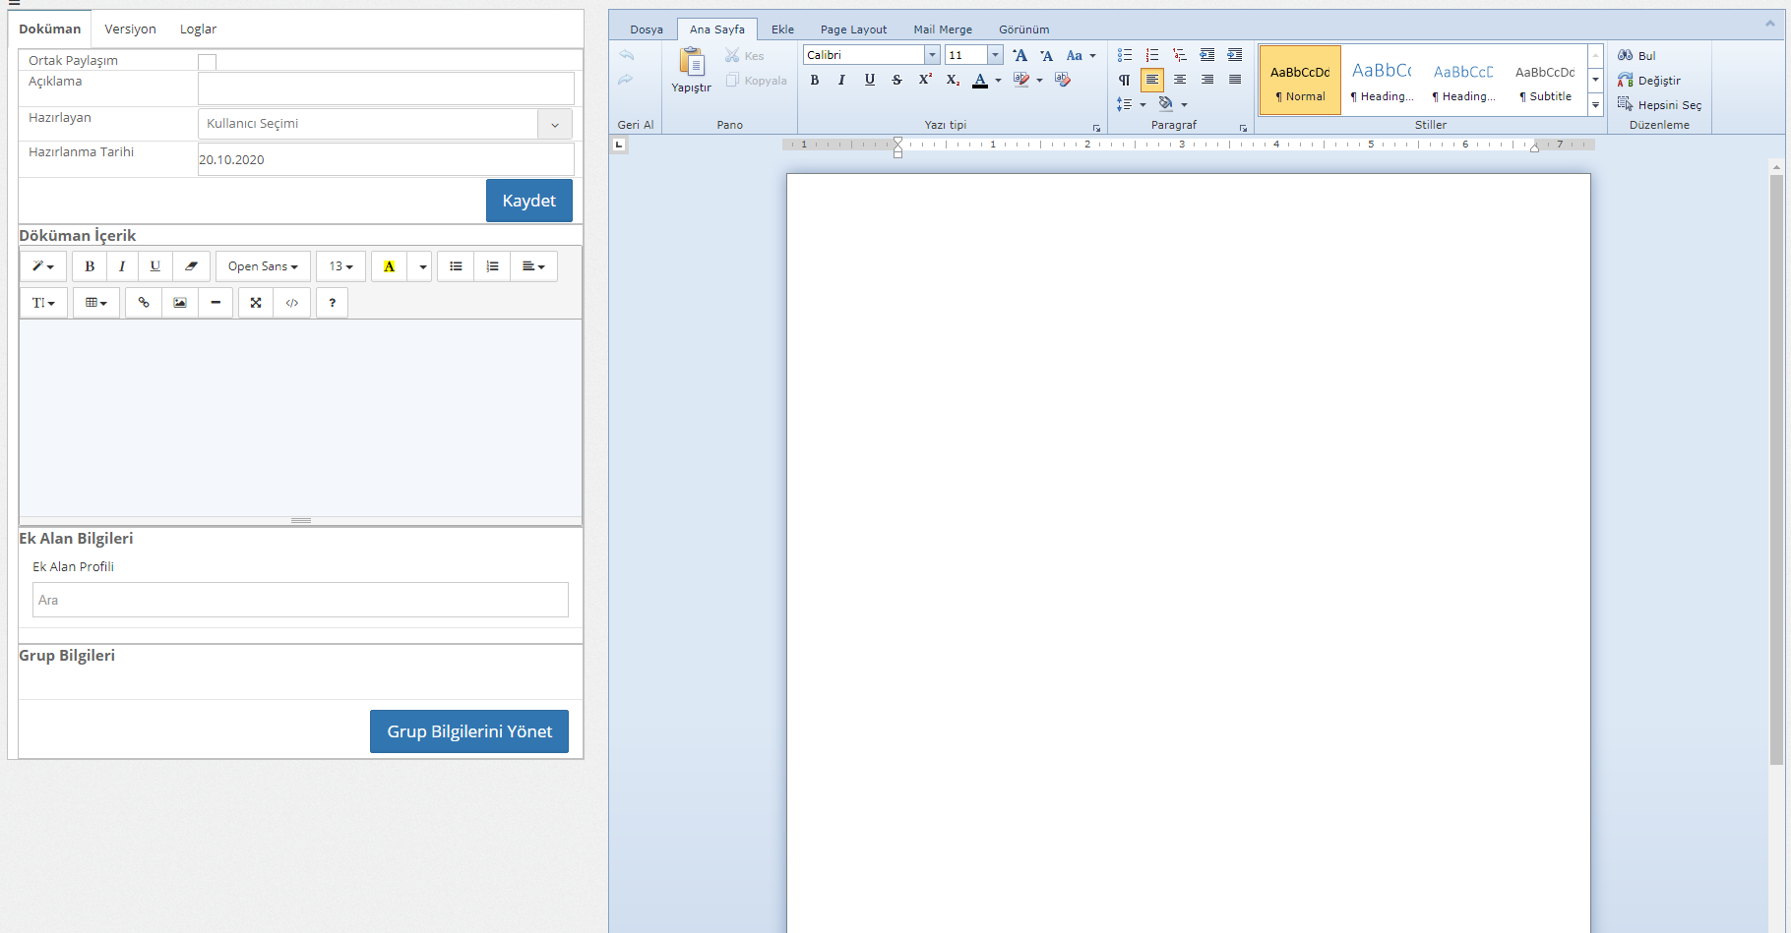Click the Kaydet button
This screenshot has height=933, width=1791.
tap(528, 201)
